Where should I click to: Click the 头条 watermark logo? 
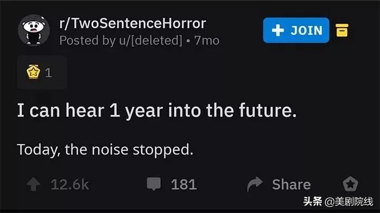[x=313, y=202]
